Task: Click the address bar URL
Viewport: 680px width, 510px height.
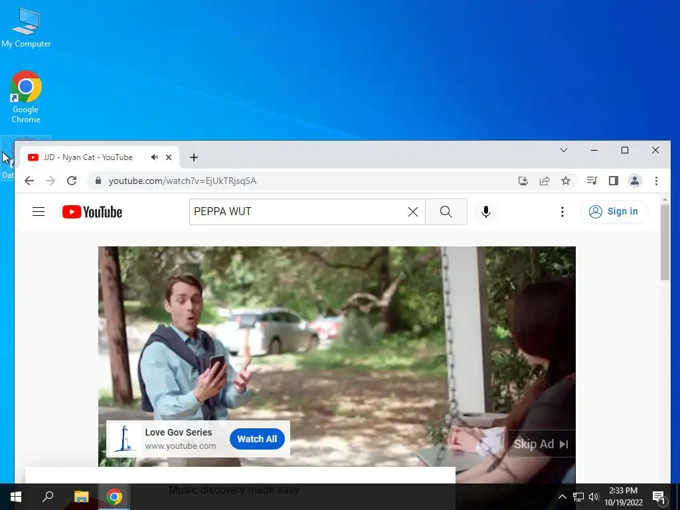Action: pos(183,181)
